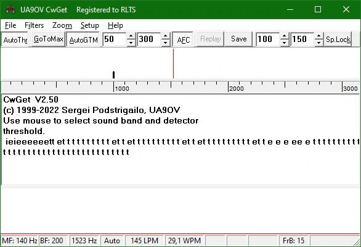Decrease the 50 value with down arrow
Screen dimensions: 361x247
131,43
